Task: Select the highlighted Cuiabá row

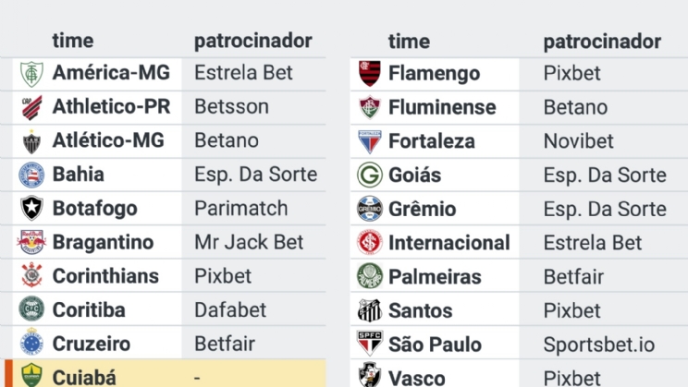Action: coord(166,376)
